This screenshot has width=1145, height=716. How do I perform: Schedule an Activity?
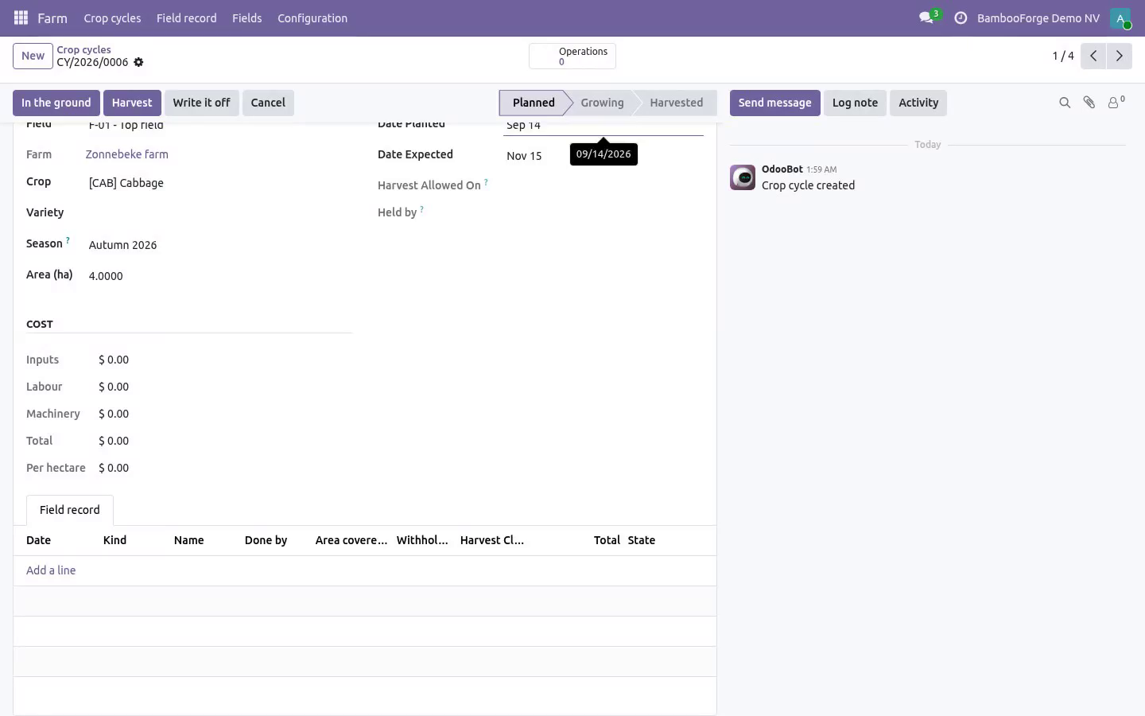pyautogui.click(x=918, y=103)
